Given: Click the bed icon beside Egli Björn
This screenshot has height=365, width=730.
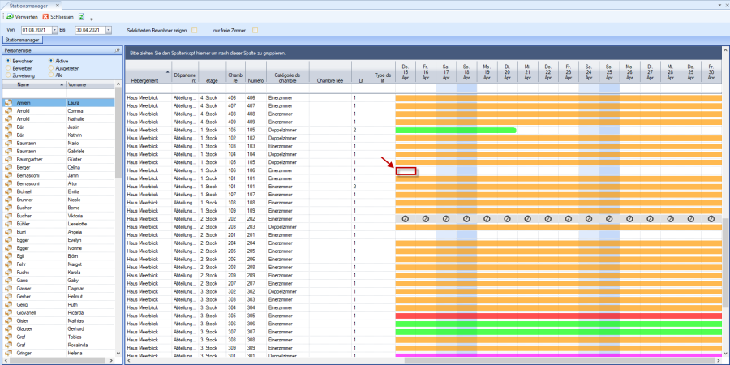Looking at the screenshot, I should tap(8, 256).
